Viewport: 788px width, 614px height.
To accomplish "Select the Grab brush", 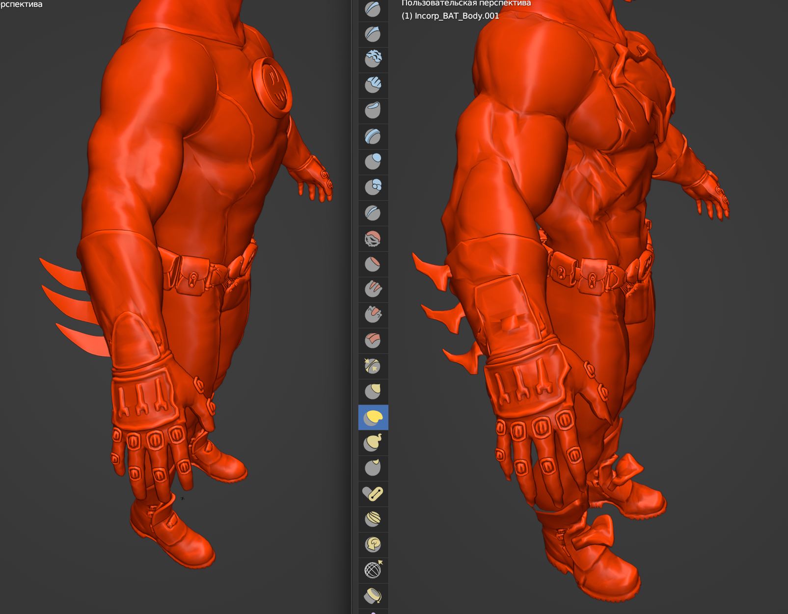I will tap(373, 392).
